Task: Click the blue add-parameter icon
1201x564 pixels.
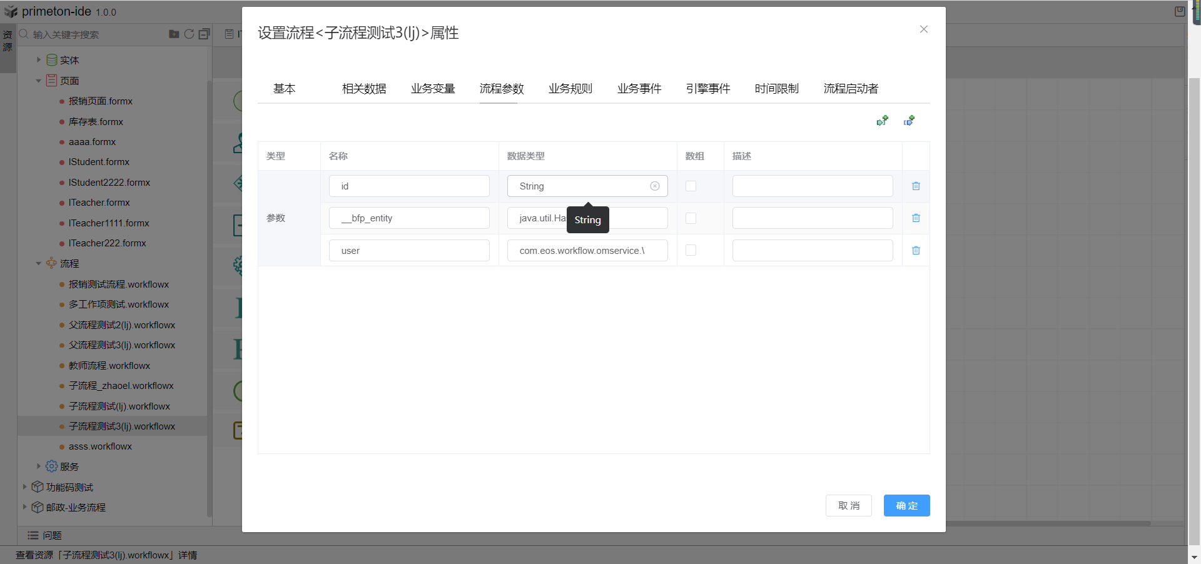Action: pos(909,121)
